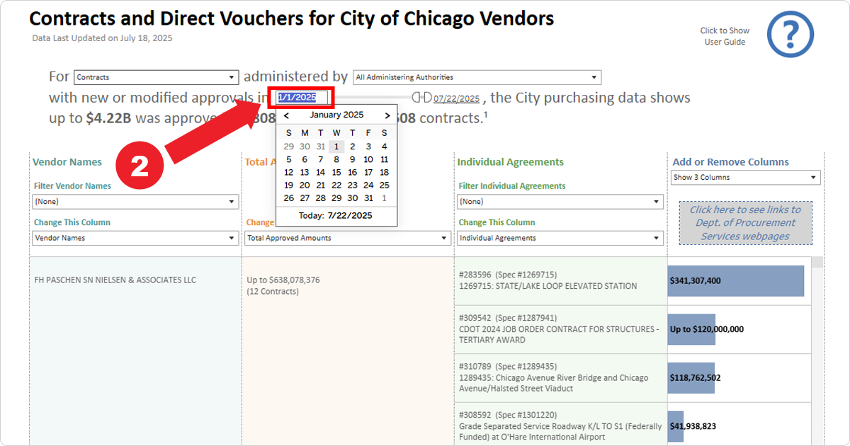
Task: Select January 31 in the calendar
Action: point(368,198)
